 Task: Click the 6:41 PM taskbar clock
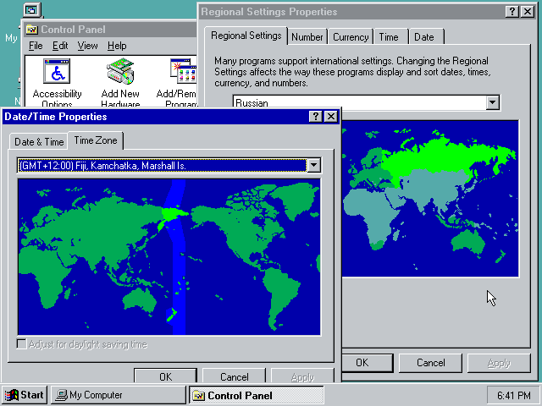(x=514, y=395)
